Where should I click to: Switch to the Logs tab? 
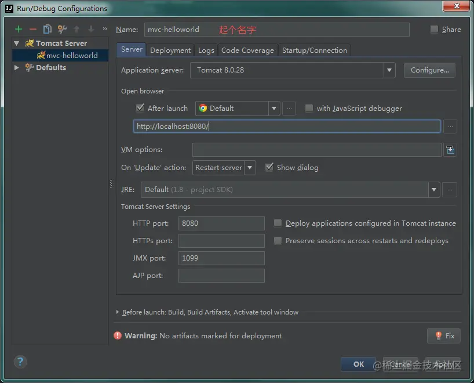pyautogui.click(x=206, y=50)
